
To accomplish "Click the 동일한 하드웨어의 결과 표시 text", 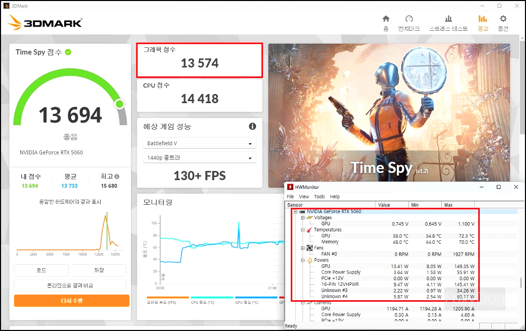I will click(x=70, y=202).
